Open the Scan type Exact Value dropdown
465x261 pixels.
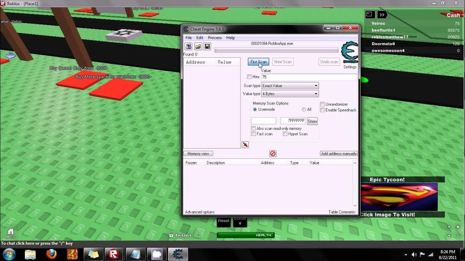pyautogui.click(x=290, y=86)
